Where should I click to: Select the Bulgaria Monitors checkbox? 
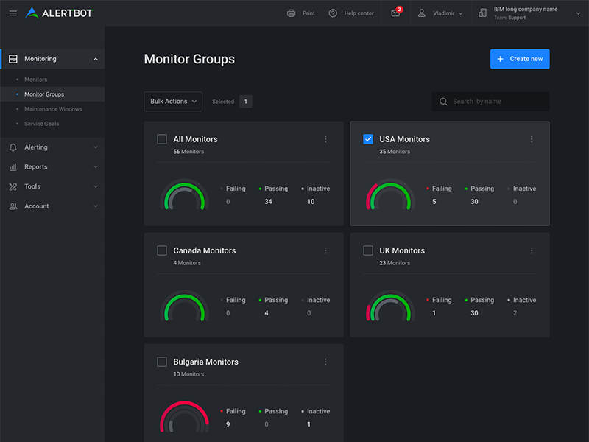coord(162,362)
